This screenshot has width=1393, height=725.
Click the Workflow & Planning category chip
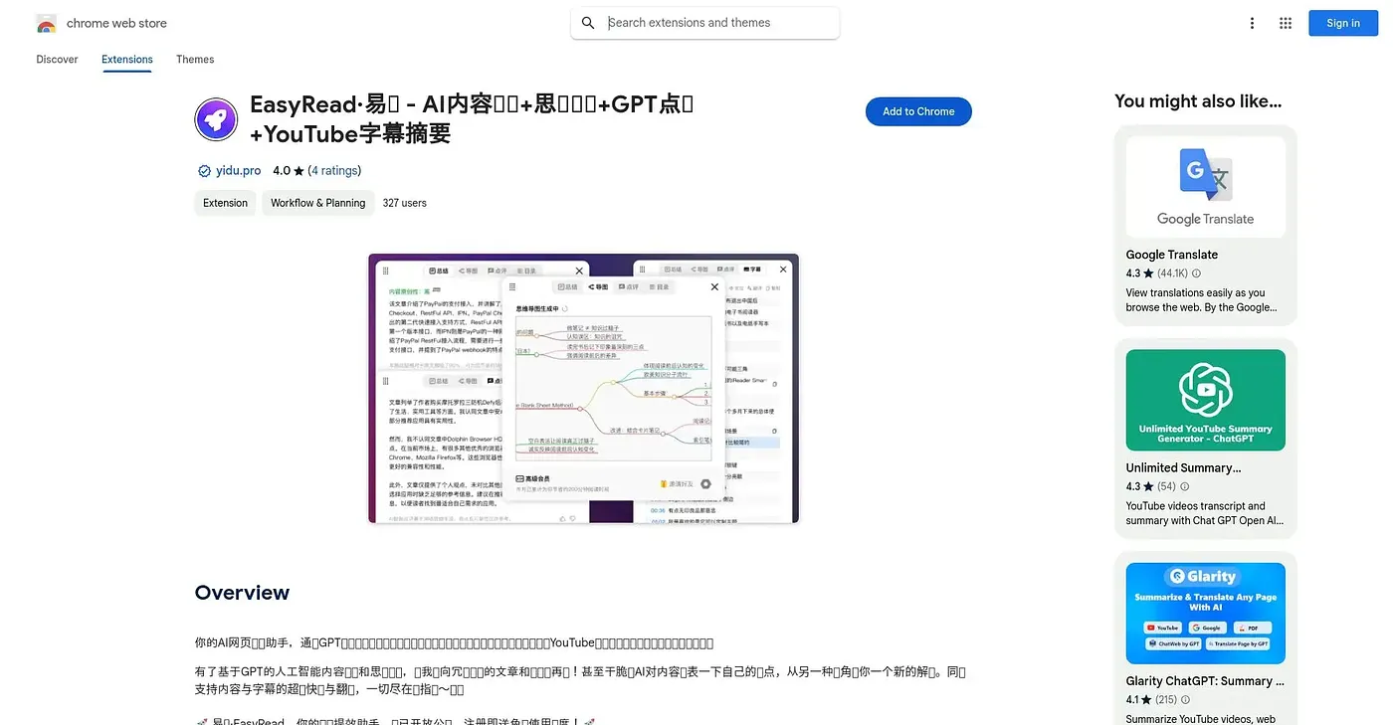tap(318, 203)
